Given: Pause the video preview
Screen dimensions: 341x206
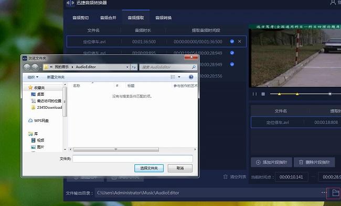Looking at the screenshot, I should (x=254, y=94).
